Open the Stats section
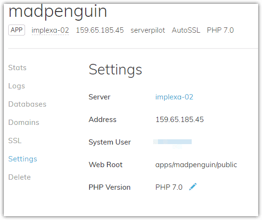 pyautogui.click(x=17, y=68)
